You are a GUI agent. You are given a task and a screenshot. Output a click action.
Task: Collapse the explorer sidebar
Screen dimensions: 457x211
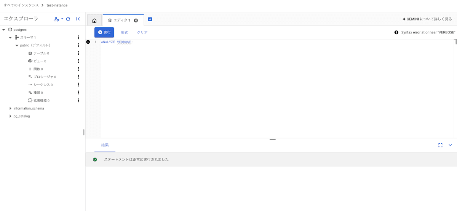point(78,19)
